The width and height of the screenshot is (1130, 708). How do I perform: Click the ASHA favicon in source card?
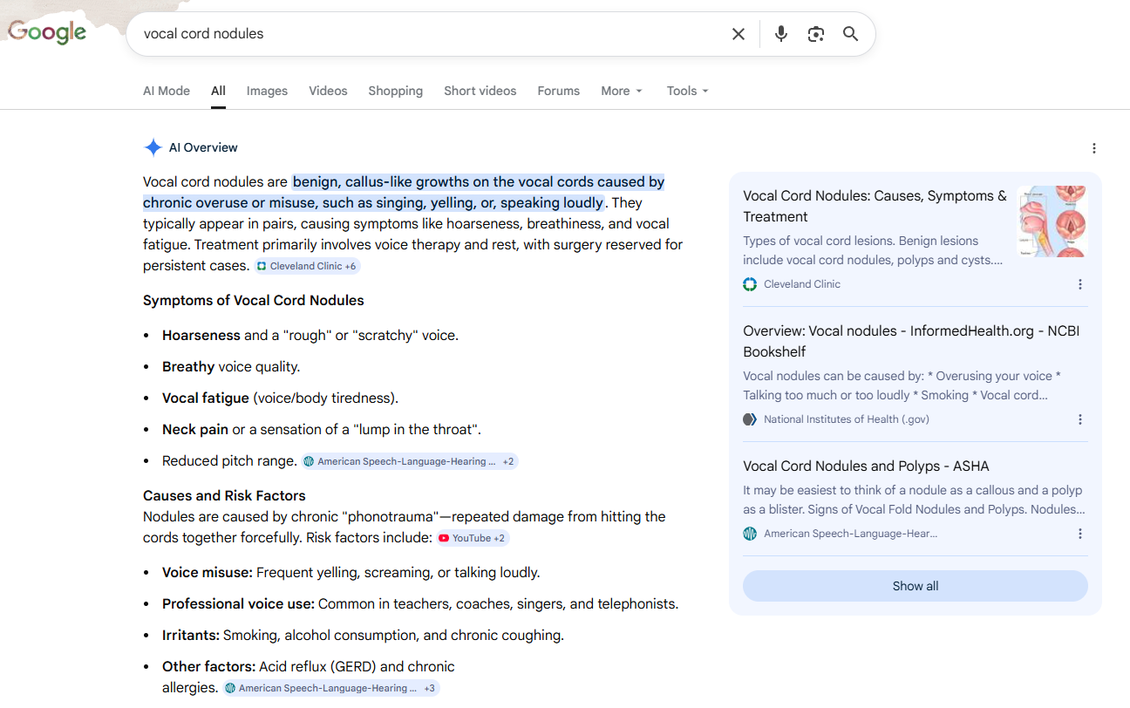point(750,534)
